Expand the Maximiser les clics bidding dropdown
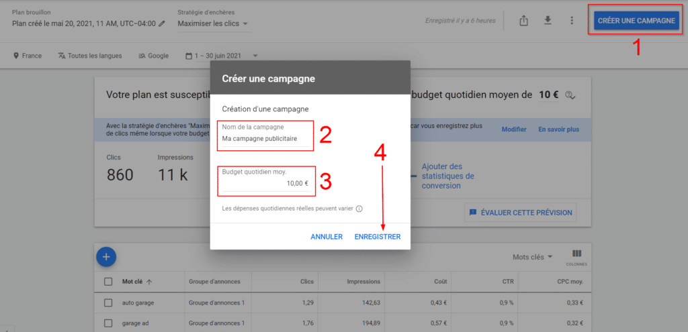The width and height of the screenshot is (688, 332). coord(212,24)
